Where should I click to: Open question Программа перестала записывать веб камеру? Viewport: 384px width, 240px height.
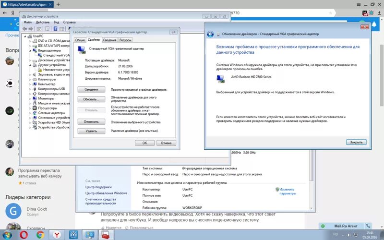(x=40, y=173)
